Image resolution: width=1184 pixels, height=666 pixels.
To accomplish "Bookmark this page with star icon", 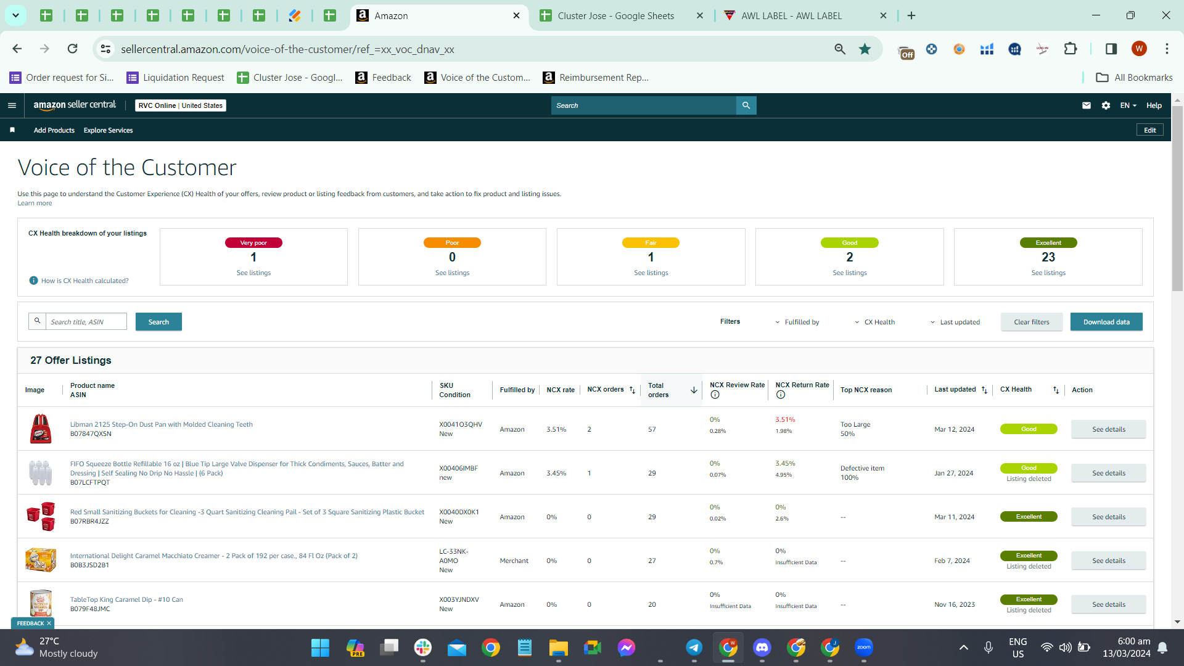I will [x=865, y=49].
